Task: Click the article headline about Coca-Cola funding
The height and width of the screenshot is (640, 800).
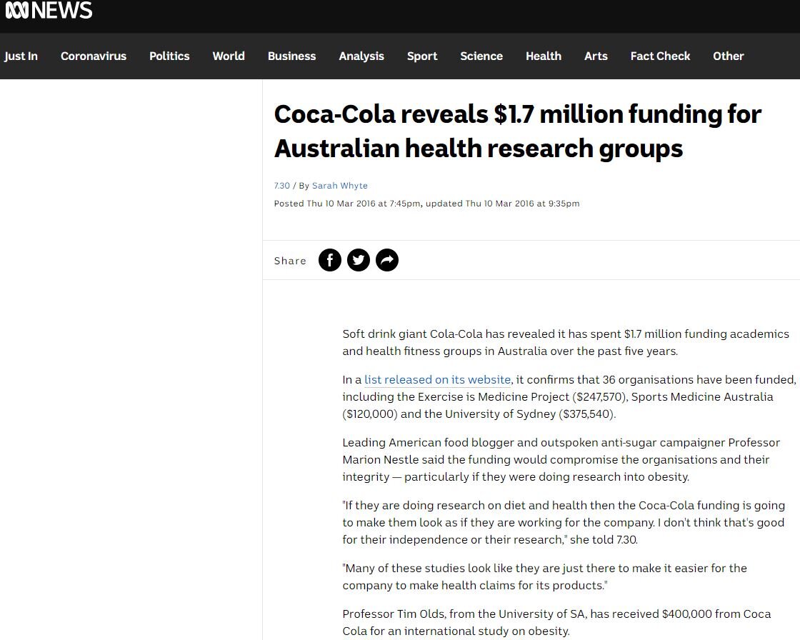Action: 517,131
